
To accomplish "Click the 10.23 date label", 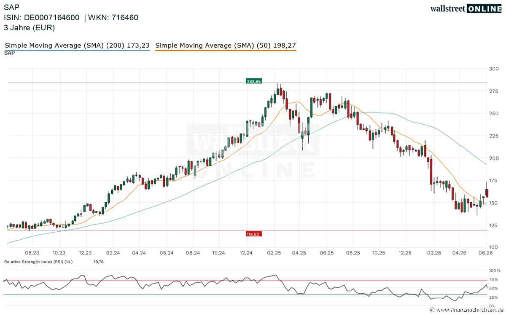I will [59, 253].
